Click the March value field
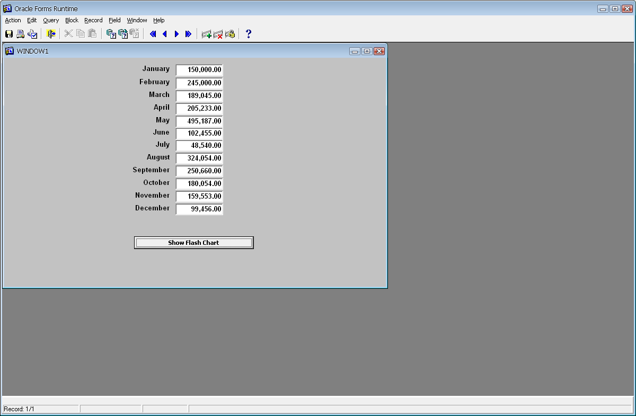The image size is (636, 416). point(199,96)
